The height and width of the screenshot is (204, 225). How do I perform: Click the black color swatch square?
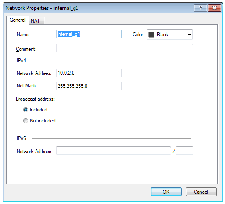(x=151, y=35)
